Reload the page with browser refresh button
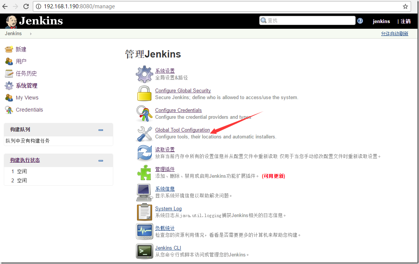Screen dimensions: 419x264 coord(26,6)
